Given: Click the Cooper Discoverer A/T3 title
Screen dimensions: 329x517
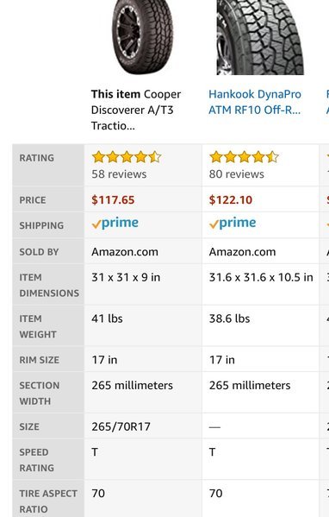Looking at the screenshot, I should [136, 110].
